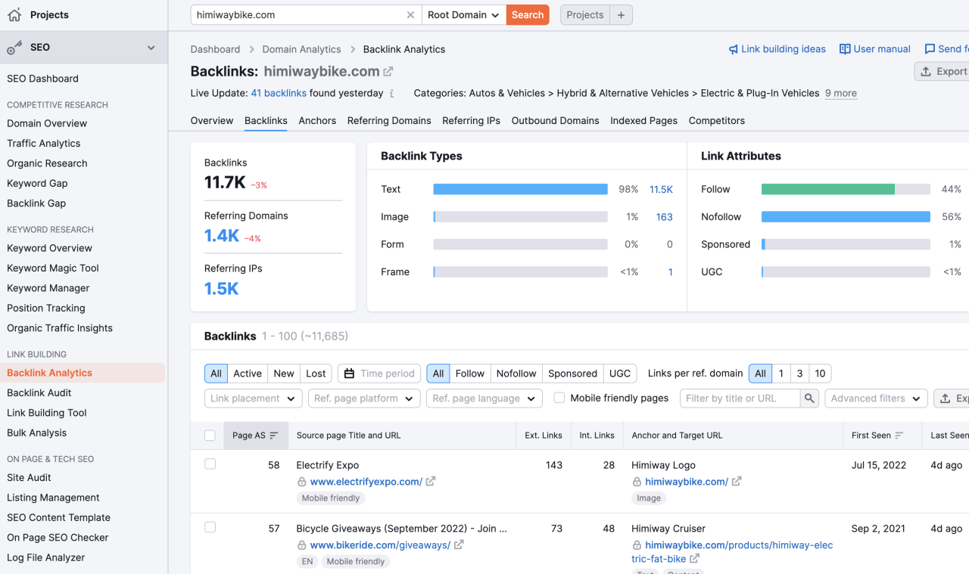Screen dimensions: 969x574
Task: Click the lock icon beside www.electrifyexpo.com
Action: (x=302, y=482)
